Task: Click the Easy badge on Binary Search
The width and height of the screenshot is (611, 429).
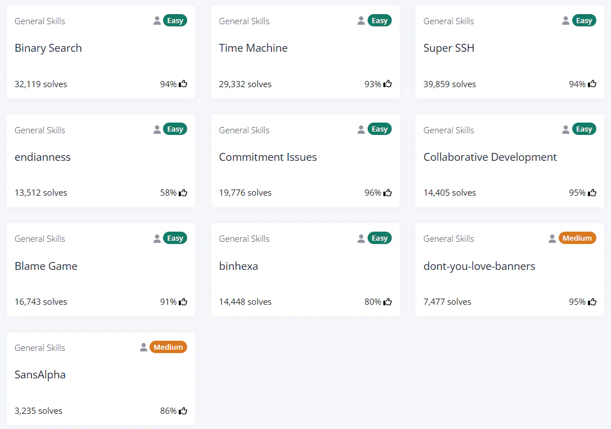Action: coord(175,21)
